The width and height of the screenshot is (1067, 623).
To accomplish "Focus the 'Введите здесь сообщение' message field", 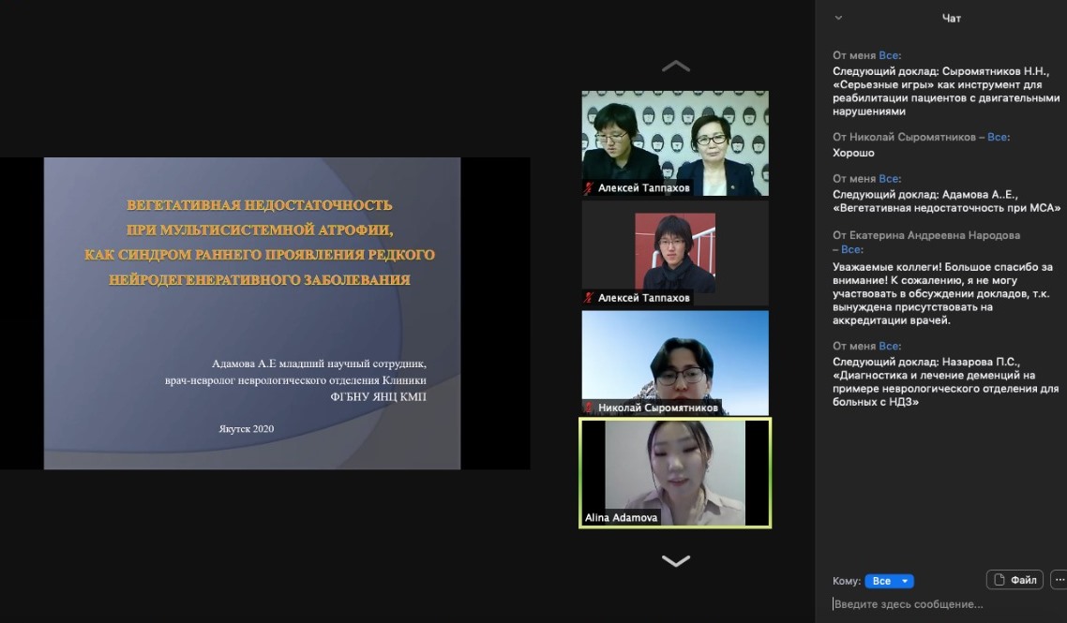I will [x=946, y=604].
